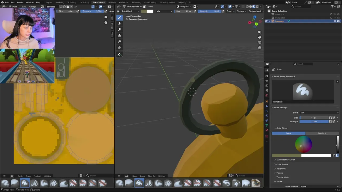
Task: Click the viewport pan hand icon
Action: tap(259, 37)
